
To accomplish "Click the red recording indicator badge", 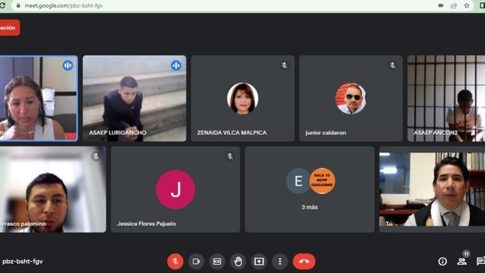I will coord(9,28).
